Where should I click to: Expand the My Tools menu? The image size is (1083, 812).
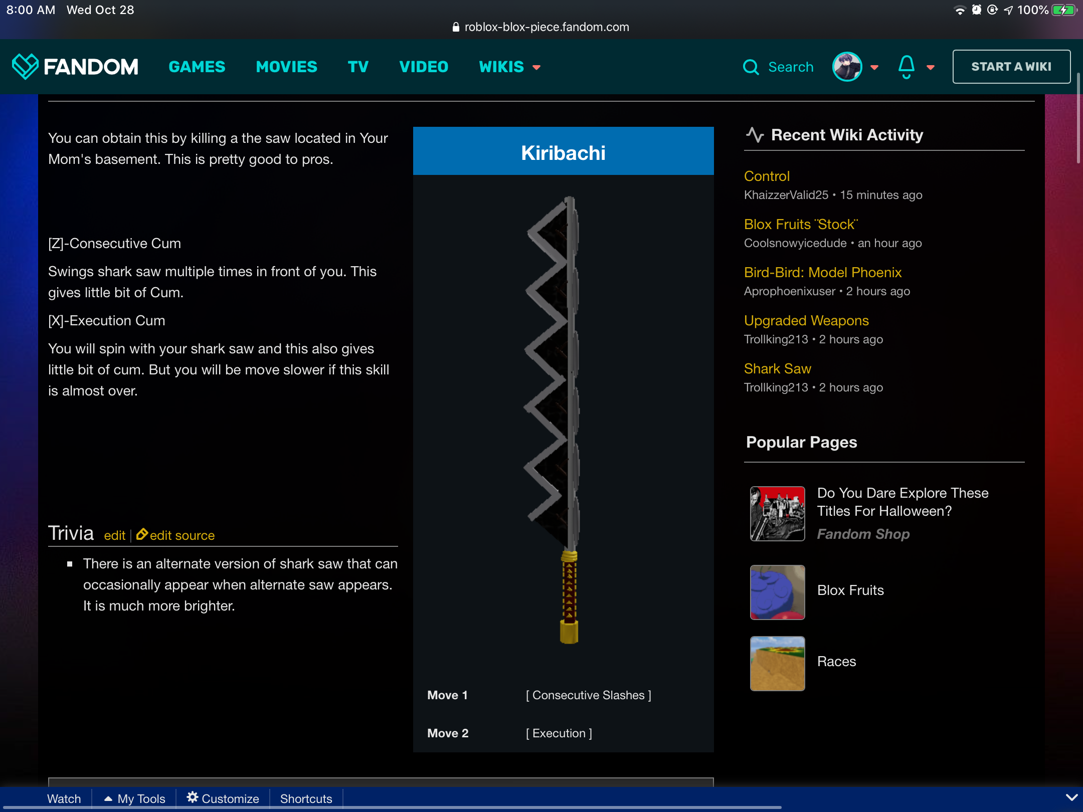click(x=134, y=798)
